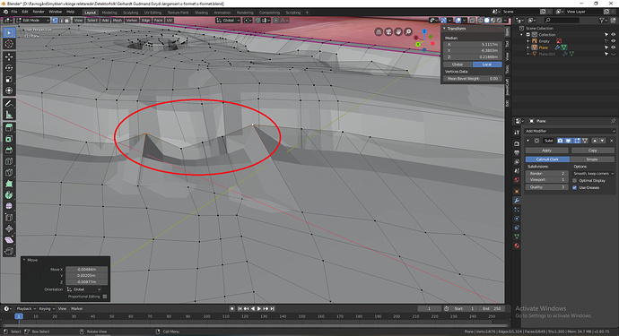
Task: Open the Edit Mode dropdown
Action: 33,20
